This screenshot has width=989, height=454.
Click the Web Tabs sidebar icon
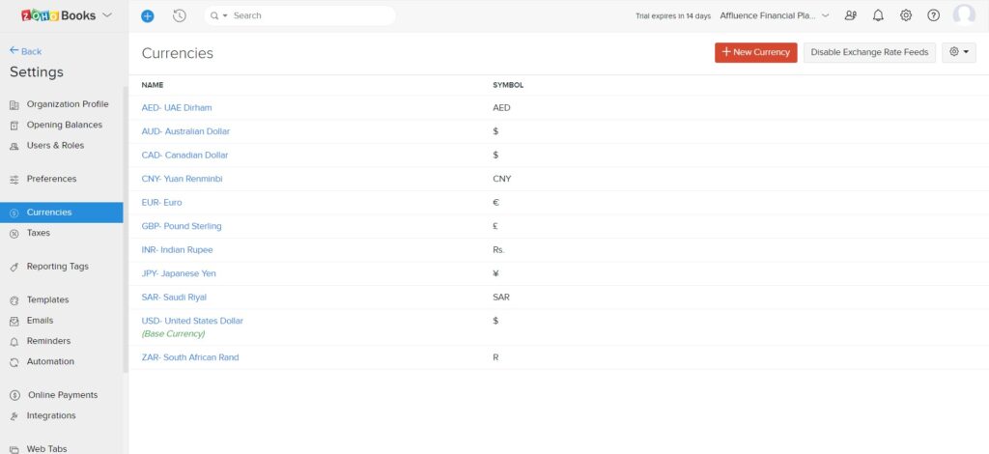coord(14,449)
